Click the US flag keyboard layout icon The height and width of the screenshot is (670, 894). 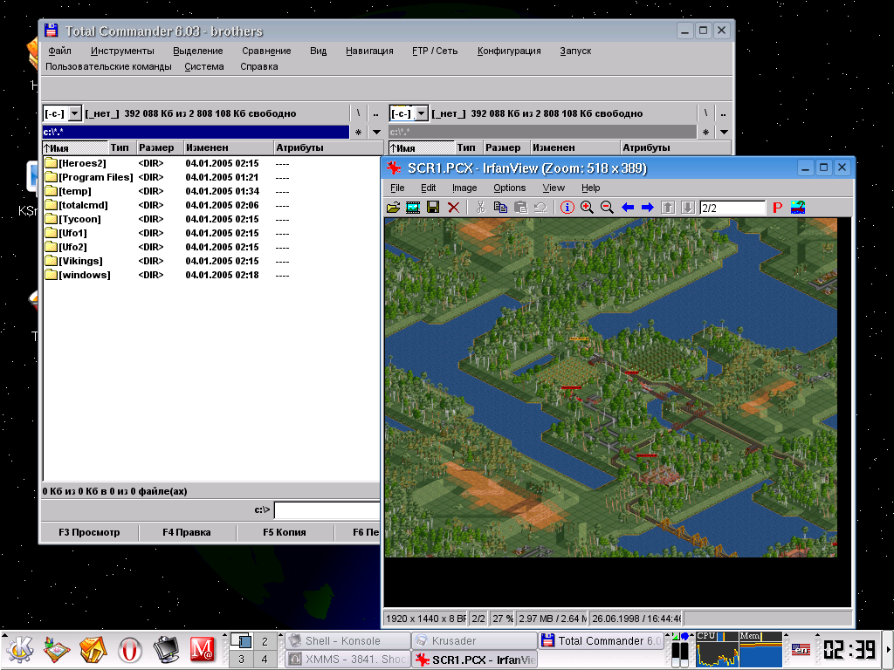pos(801,649)
